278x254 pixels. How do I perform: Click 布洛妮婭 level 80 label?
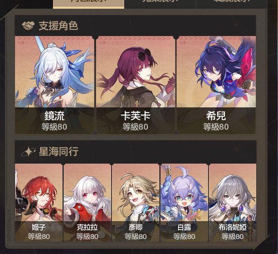232,237
